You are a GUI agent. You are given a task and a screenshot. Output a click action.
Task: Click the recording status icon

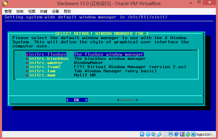pyautogui.click(x=176, y=134)
